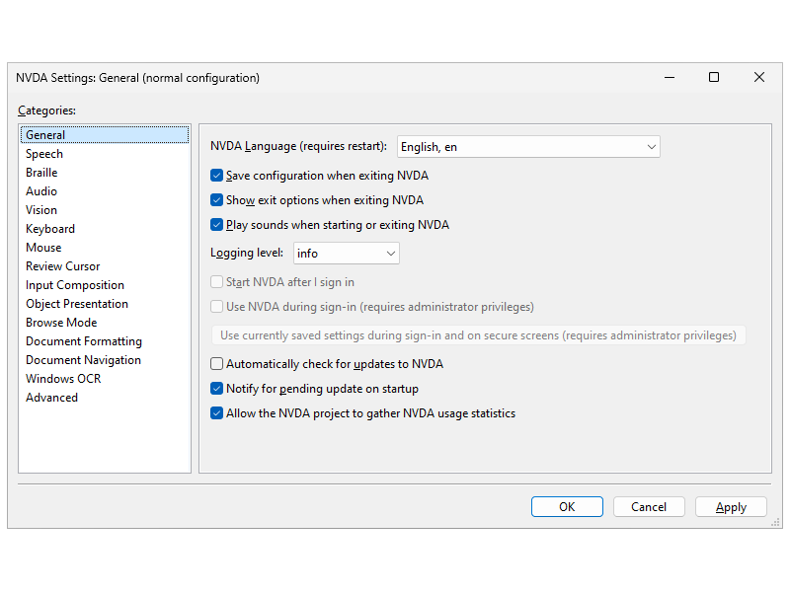The width and height of the screenshot is (790, 592).
Task: Apply the current settings
Action: click(731, 507)
